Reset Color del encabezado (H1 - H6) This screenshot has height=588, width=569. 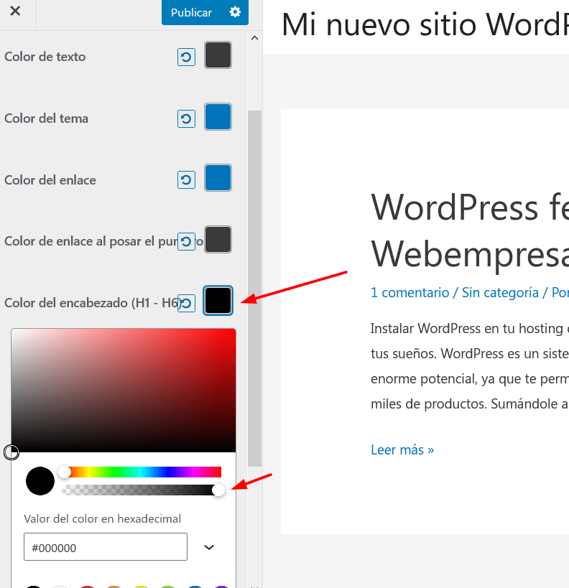click(186, 303)
